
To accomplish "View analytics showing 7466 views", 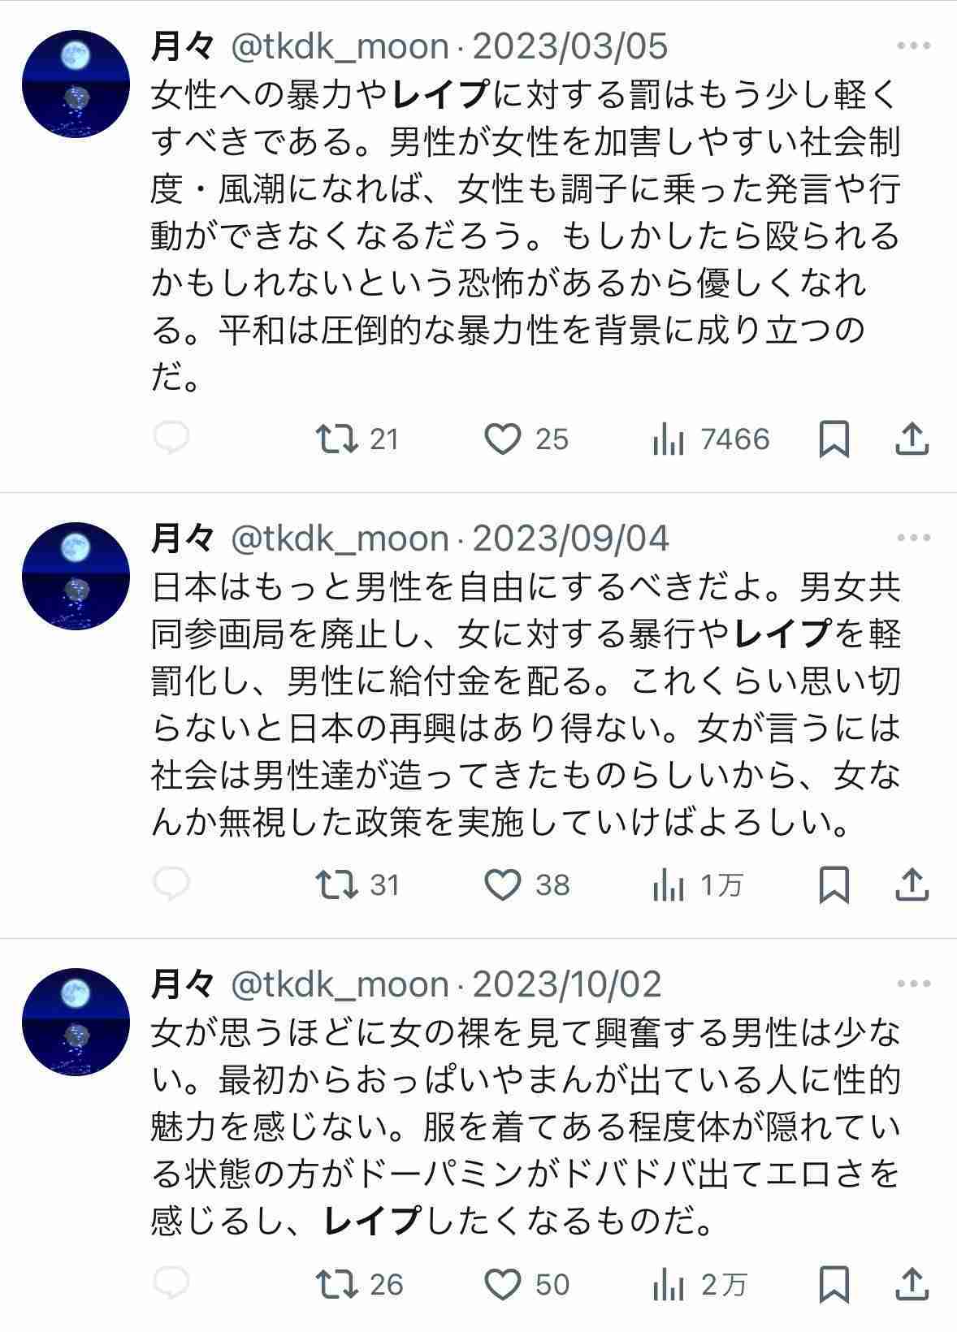I will click(x=711, y=439).
